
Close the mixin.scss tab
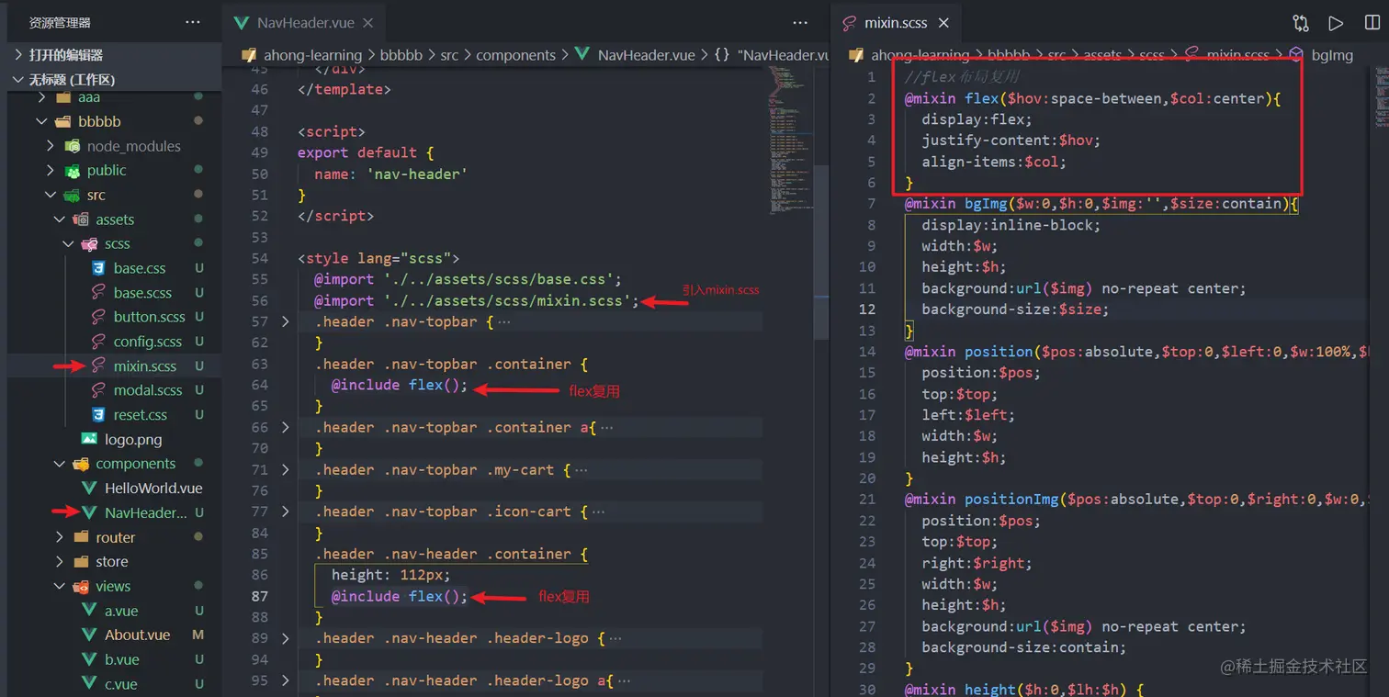point(943,23)
